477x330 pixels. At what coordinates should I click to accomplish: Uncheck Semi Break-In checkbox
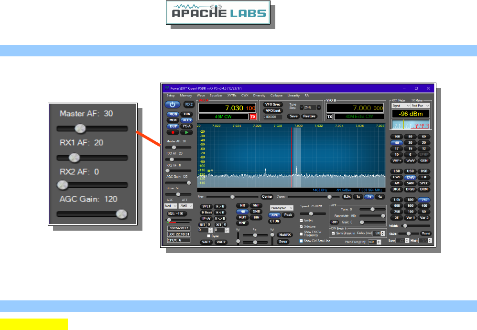(x=334, y=234)
